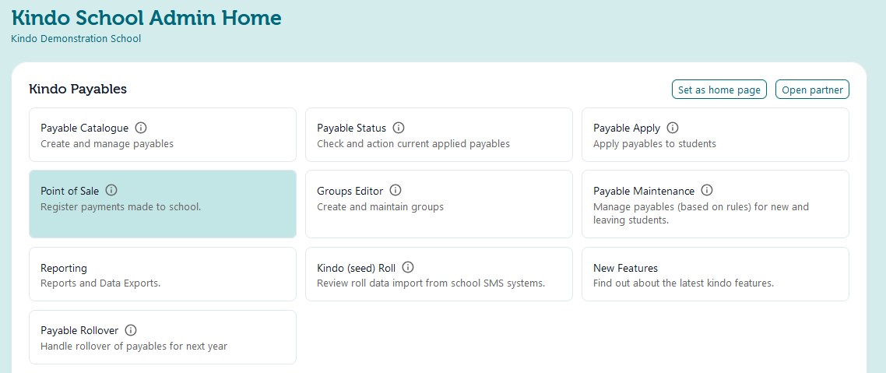Viewport: 886px width, 373px height.
Task: Click Open partner button
Action: point(812,90)
